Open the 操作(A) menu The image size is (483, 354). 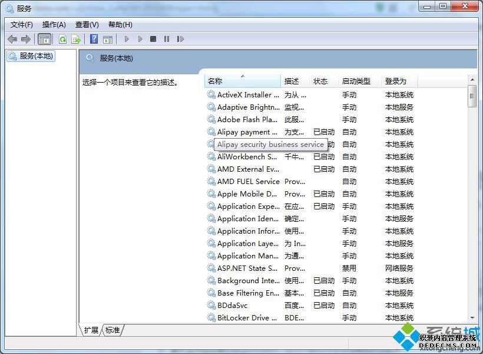click(x=54, y=25)
